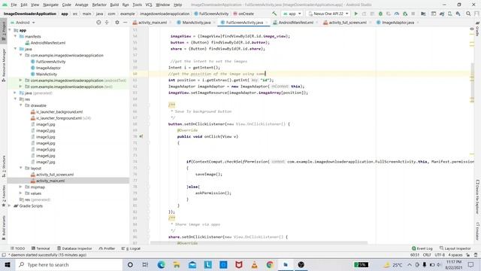Open the Layout Inspector
The height and width of the screenshot is (271, 481).
455,248
